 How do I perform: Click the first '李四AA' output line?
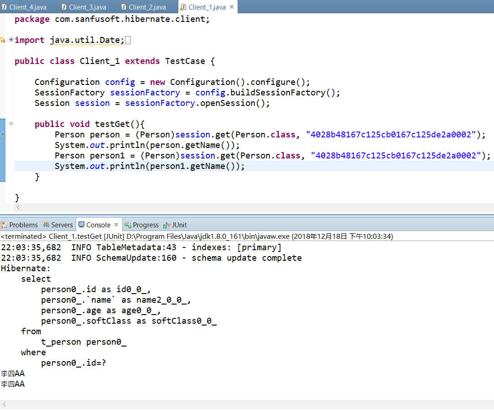click(x=13, y=374)
